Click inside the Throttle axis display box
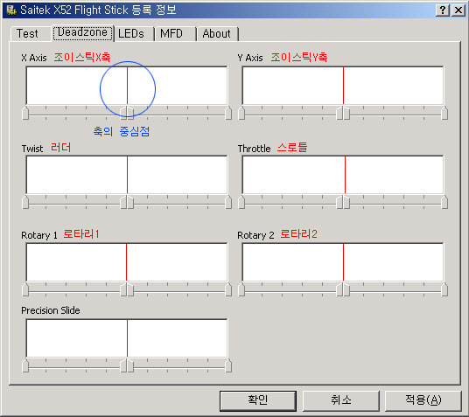This screenshot has height=417, width=469. pos(343,175)
